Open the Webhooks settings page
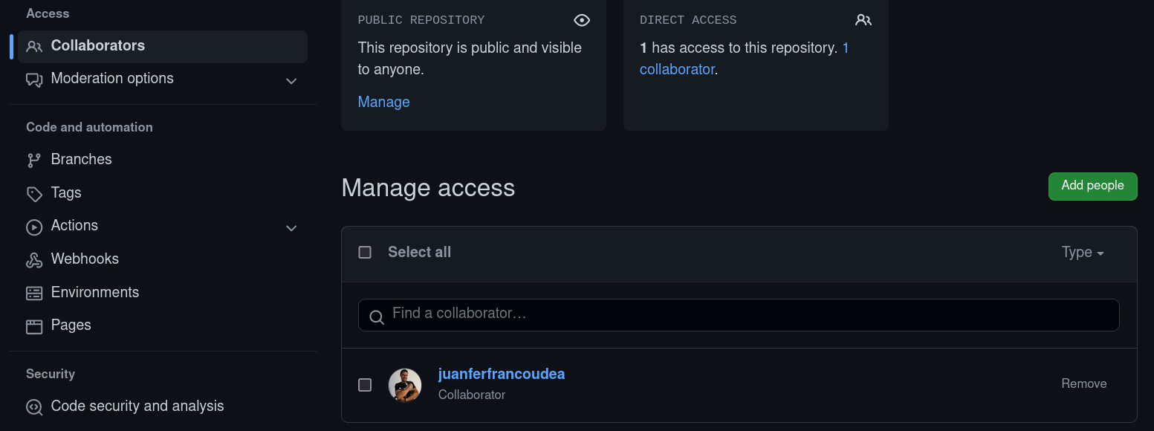 pyautogui.click(x=85, y=259)
